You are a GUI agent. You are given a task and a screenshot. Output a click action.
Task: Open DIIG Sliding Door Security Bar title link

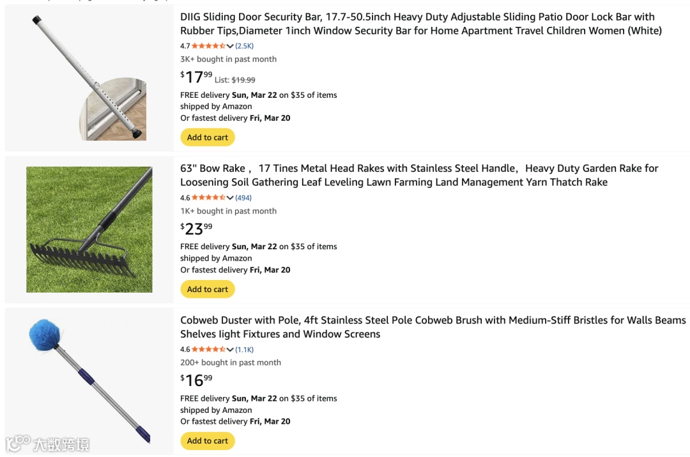click(420, 24)
